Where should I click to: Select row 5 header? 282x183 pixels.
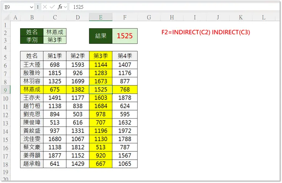coord(5,57)
